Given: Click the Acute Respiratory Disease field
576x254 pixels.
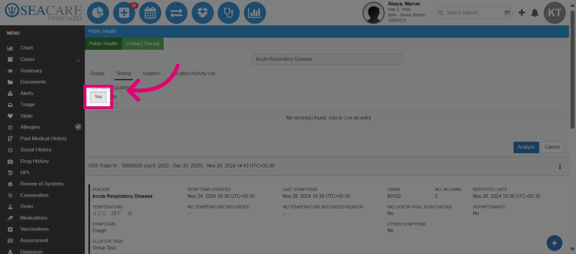Looking at the screenshot, I should click(x=327, y=59).
